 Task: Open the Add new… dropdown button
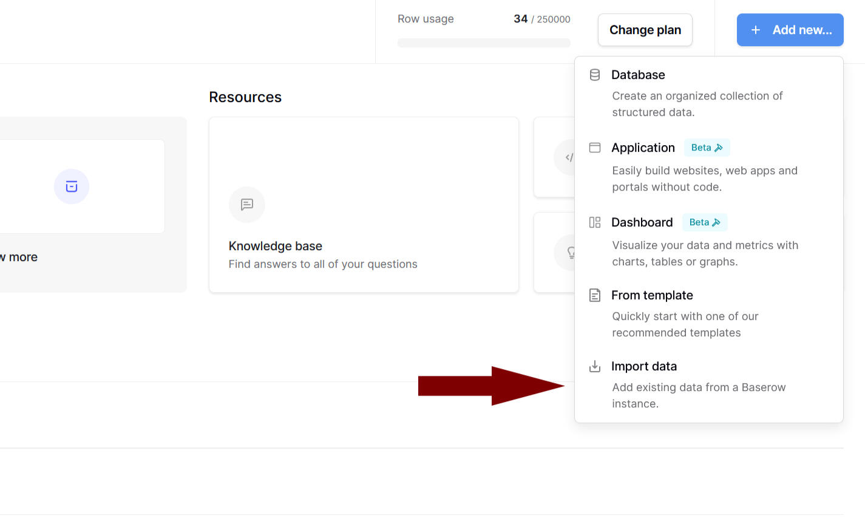click(790, 30)
